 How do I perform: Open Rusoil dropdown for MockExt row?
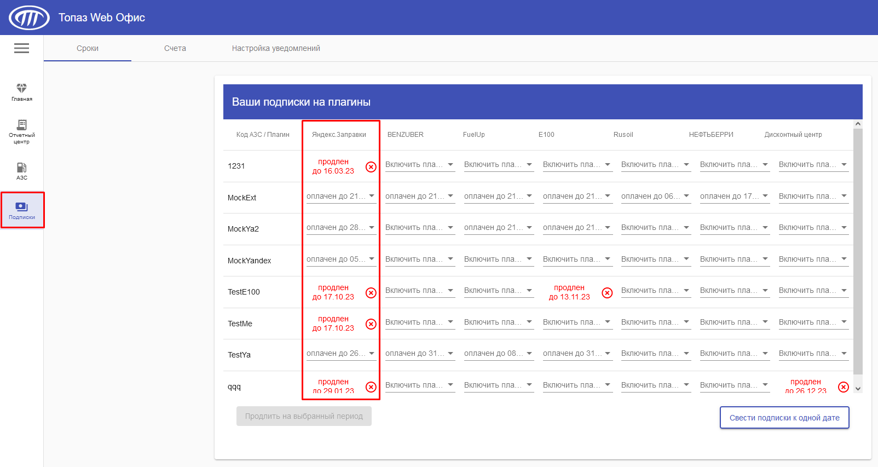(x=656, y=196)
